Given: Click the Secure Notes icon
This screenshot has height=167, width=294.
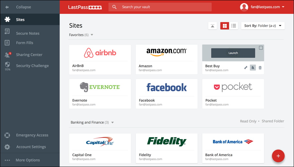Looking at the screenshot, I should [7, 31].
